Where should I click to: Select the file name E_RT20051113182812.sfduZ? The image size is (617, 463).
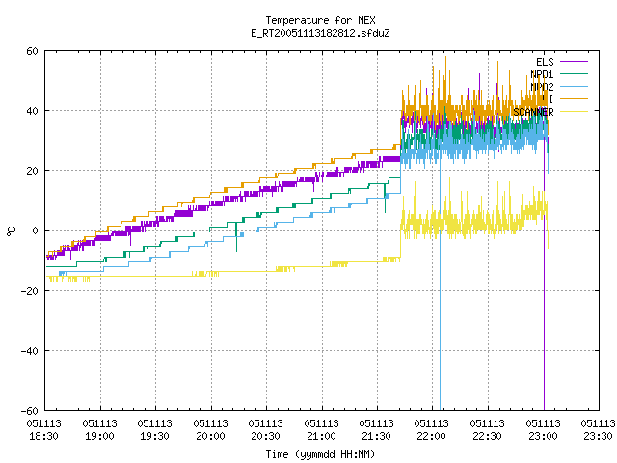[320, 33]
